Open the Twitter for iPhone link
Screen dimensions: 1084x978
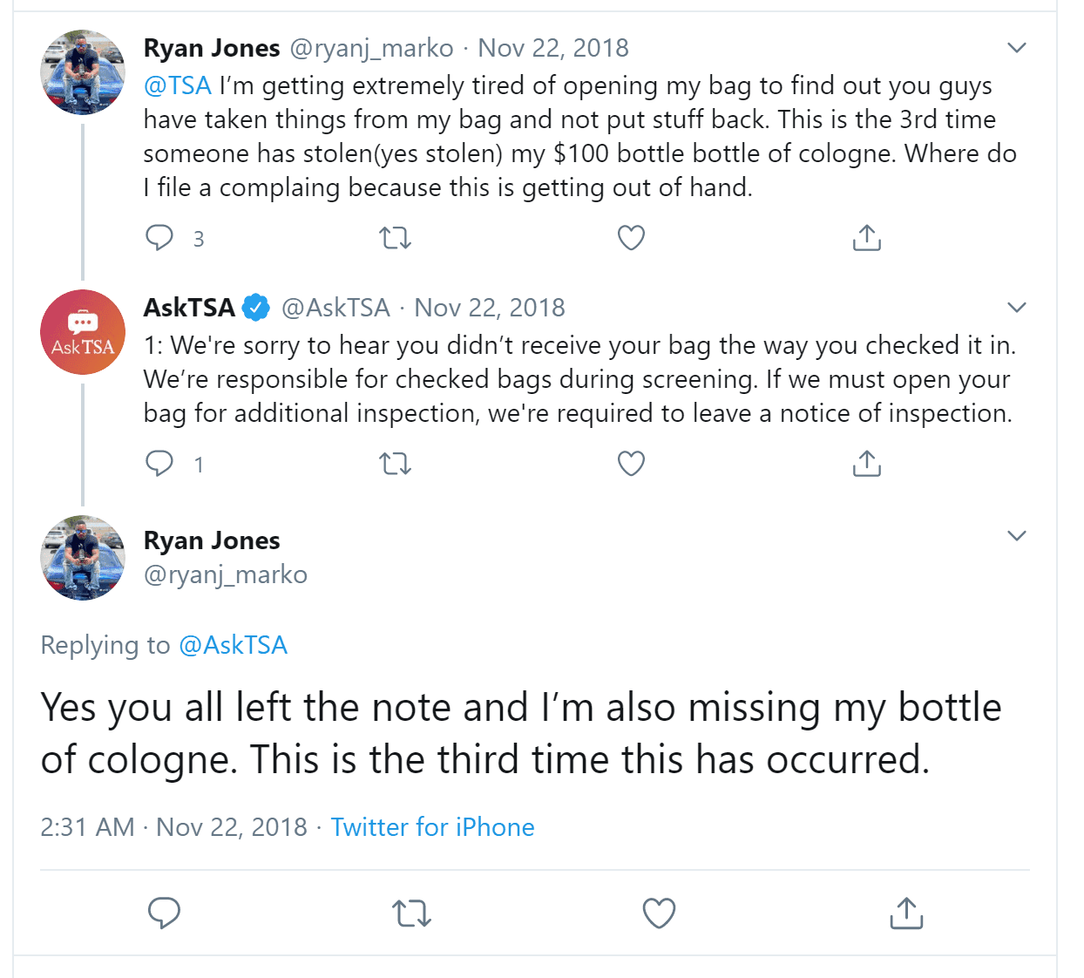[432, 826]
